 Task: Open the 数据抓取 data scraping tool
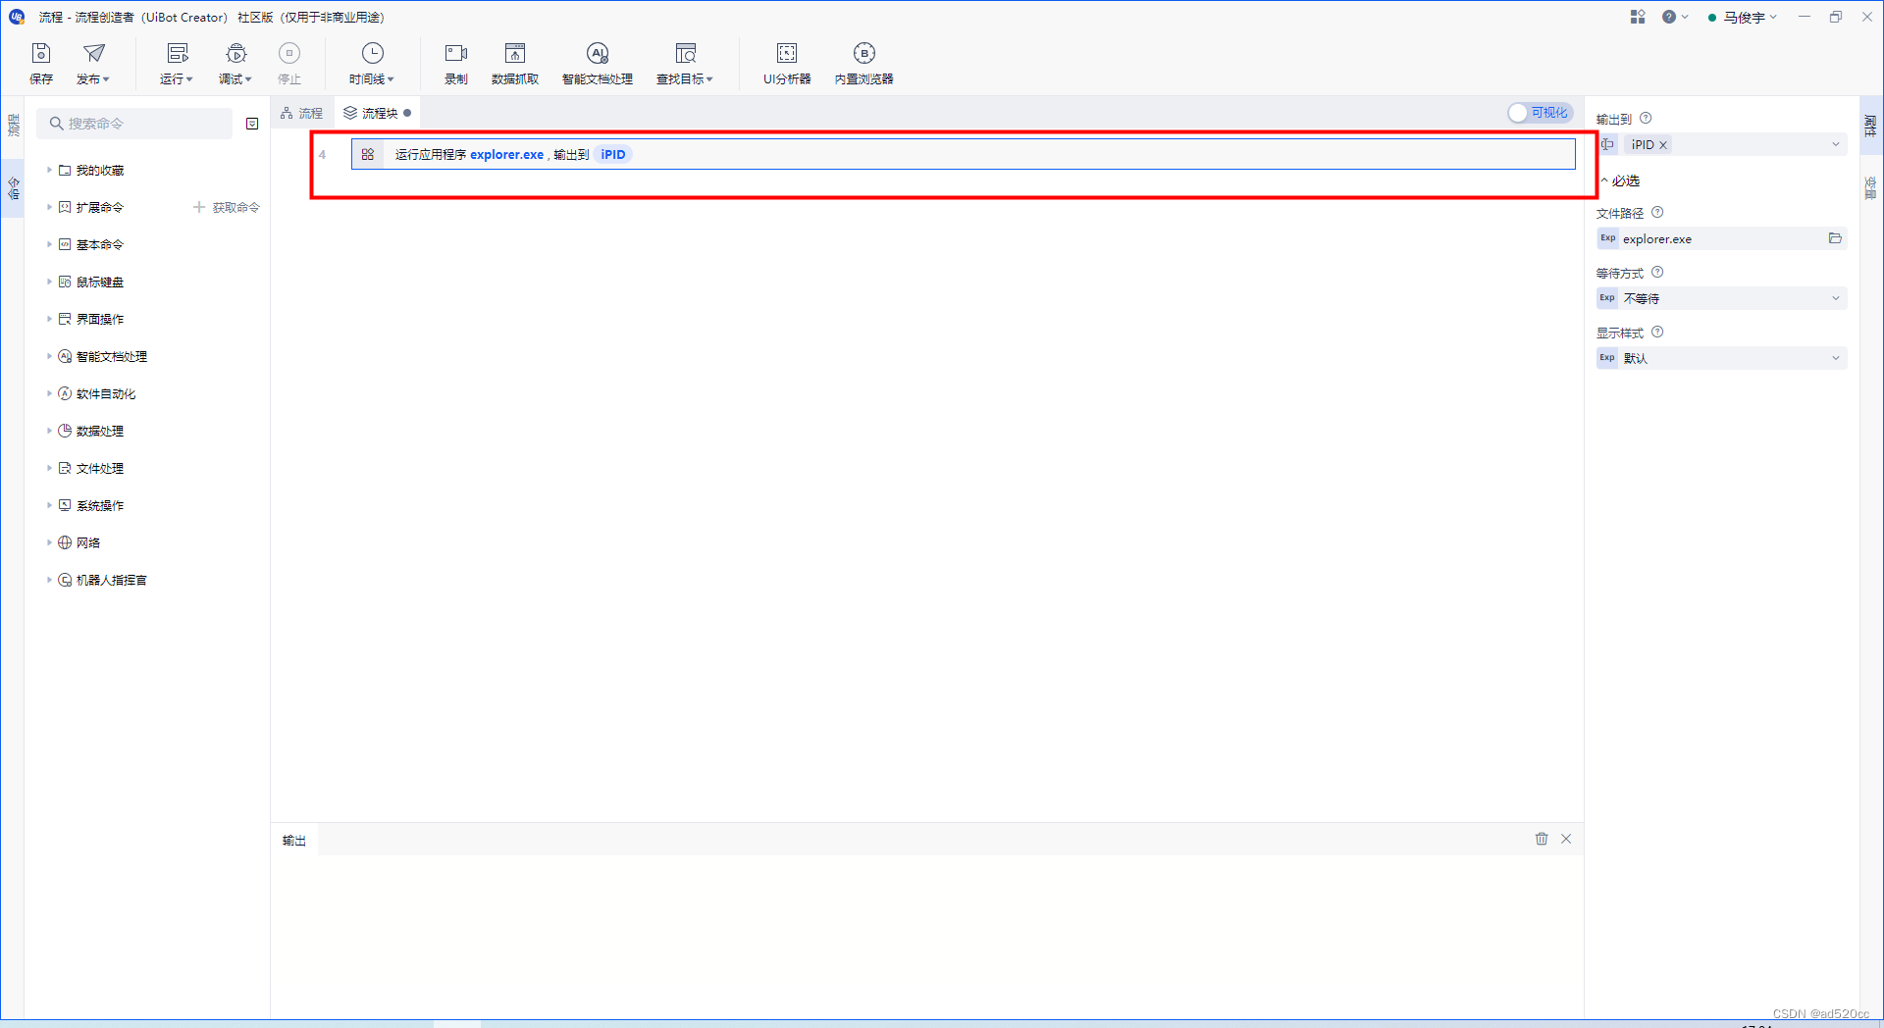coord(514,62)
